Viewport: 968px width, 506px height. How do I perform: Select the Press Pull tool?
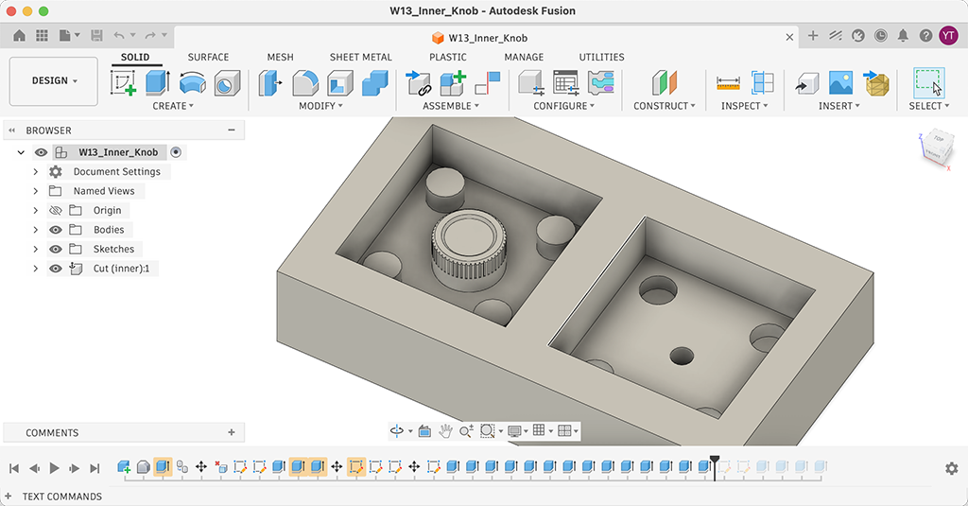click(x=269, y=83)
